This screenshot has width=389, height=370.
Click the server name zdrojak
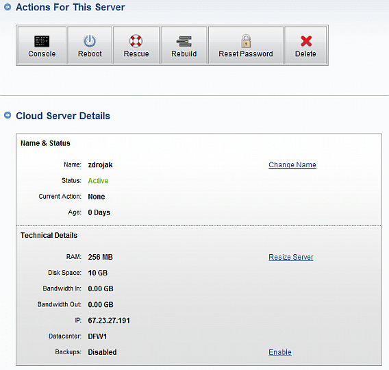100,164
